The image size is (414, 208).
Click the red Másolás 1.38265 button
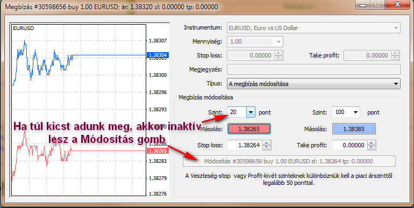pyautogui.click(x=249, y=129)
